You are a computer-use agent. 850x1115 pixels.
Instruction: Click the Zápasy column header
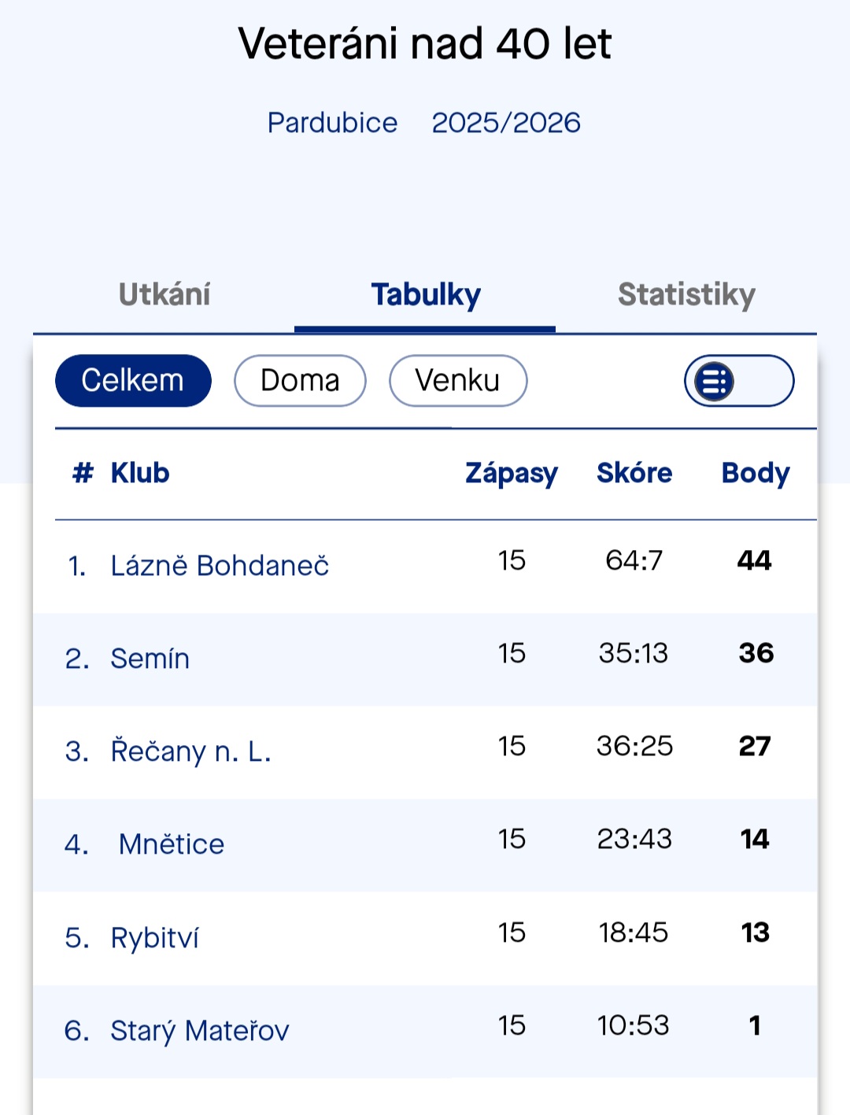click(512, 472)
